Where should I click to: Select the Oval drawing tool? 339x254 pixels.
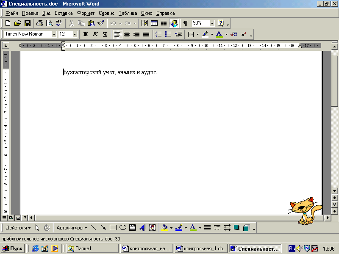click(x=123, y=228)
